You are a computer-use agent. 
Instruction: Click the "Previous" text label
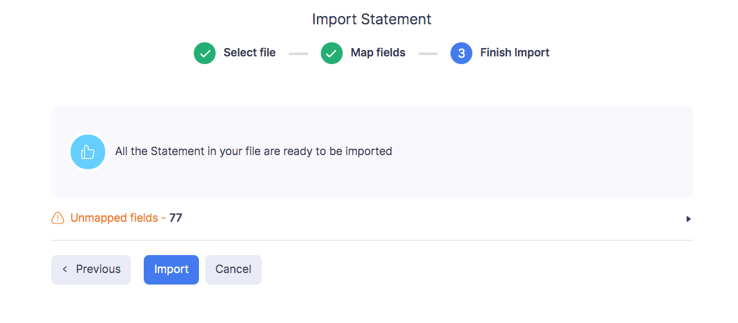coord(98,269)
